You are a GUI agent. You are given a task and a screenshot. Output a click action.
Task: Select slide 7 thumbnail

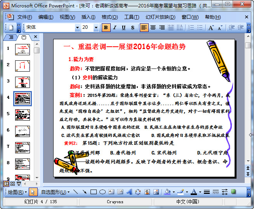[23, 148]
